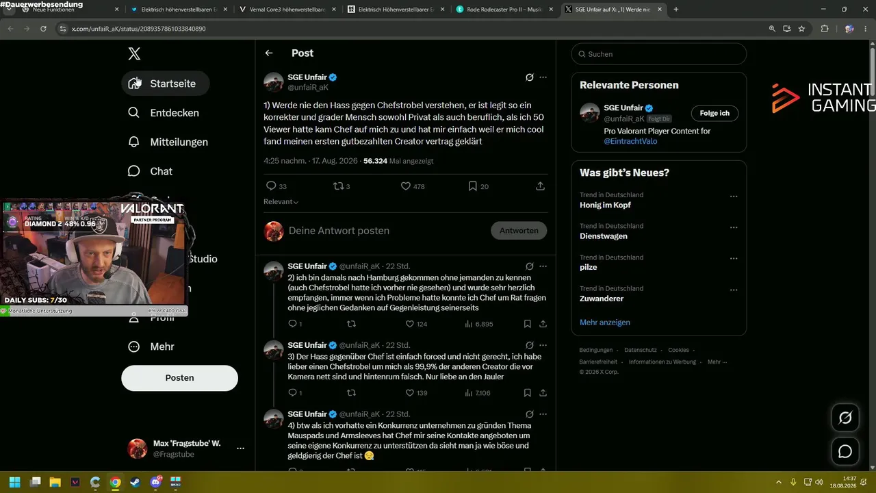Screen dimensions: 876x493
Task: View analytics of reply 3) showing 7.106
Action: [x=477, y=393]
